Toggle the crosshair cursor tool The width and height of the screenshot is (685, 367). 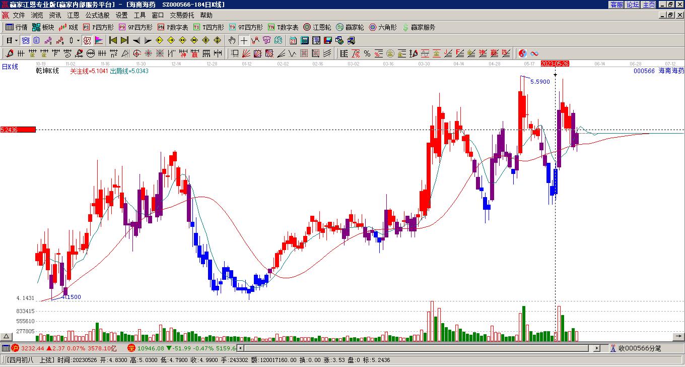pyautogui.click(x=244, y=40)
